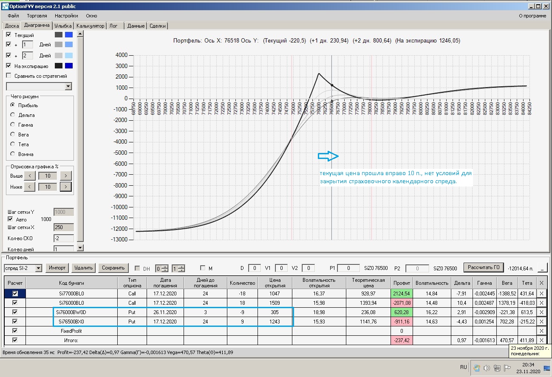The image size is (552, 377).
Task: Decrease the Ниже percent with left arrow
Action: (29, 187)
